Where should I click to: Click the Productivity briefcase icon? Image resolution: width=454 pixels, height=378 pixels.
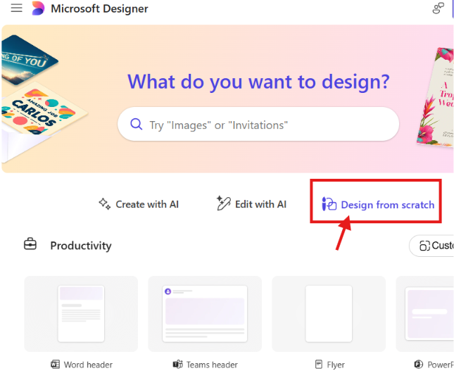pyautogui.click(x=30, y=244)
